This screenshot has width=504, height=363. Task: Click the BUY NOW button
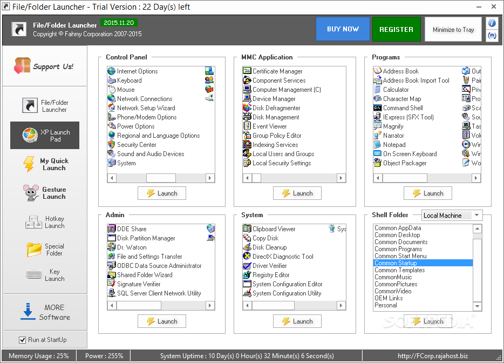pyautogui.click(x=343, y=29)
